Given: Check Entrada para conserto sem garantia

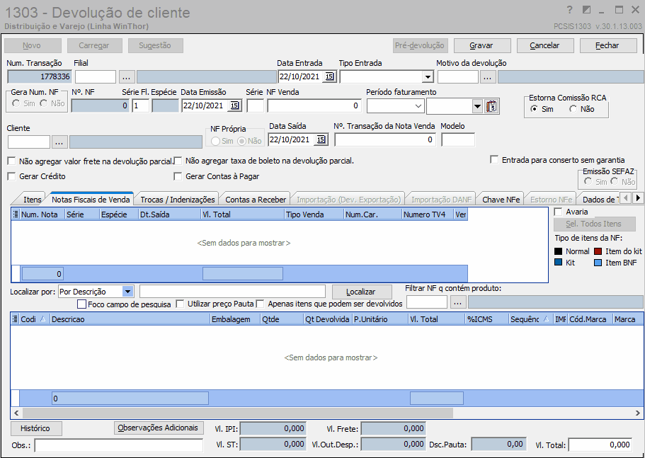Looking at the screenshot, I should (494, 160).
